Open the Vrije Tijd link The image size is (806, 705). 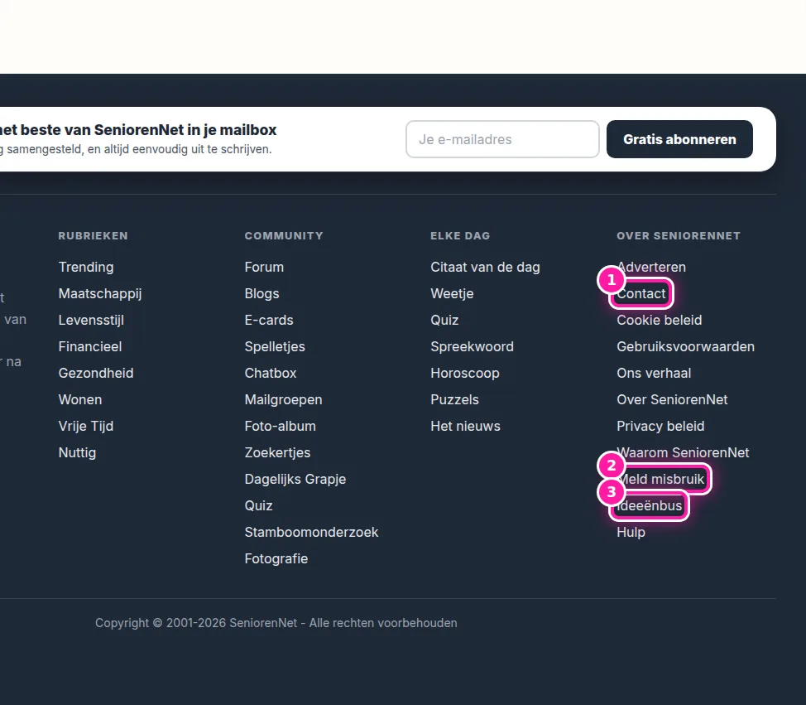click(x=86, y=426)
